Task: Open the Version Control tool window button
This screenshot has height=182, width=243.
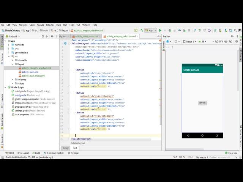Action: click(54, 153)
